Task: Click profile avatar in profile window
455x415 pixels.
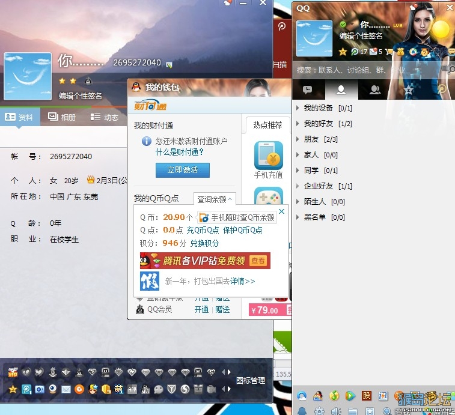Action: point(28,76)
